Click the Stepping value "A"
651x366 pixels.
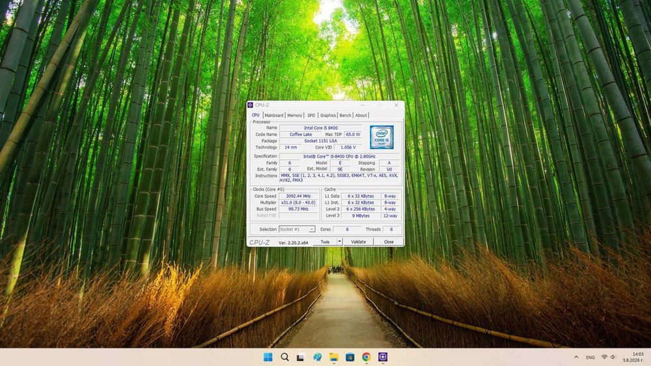pyautogui.click(x=389, y=163)
